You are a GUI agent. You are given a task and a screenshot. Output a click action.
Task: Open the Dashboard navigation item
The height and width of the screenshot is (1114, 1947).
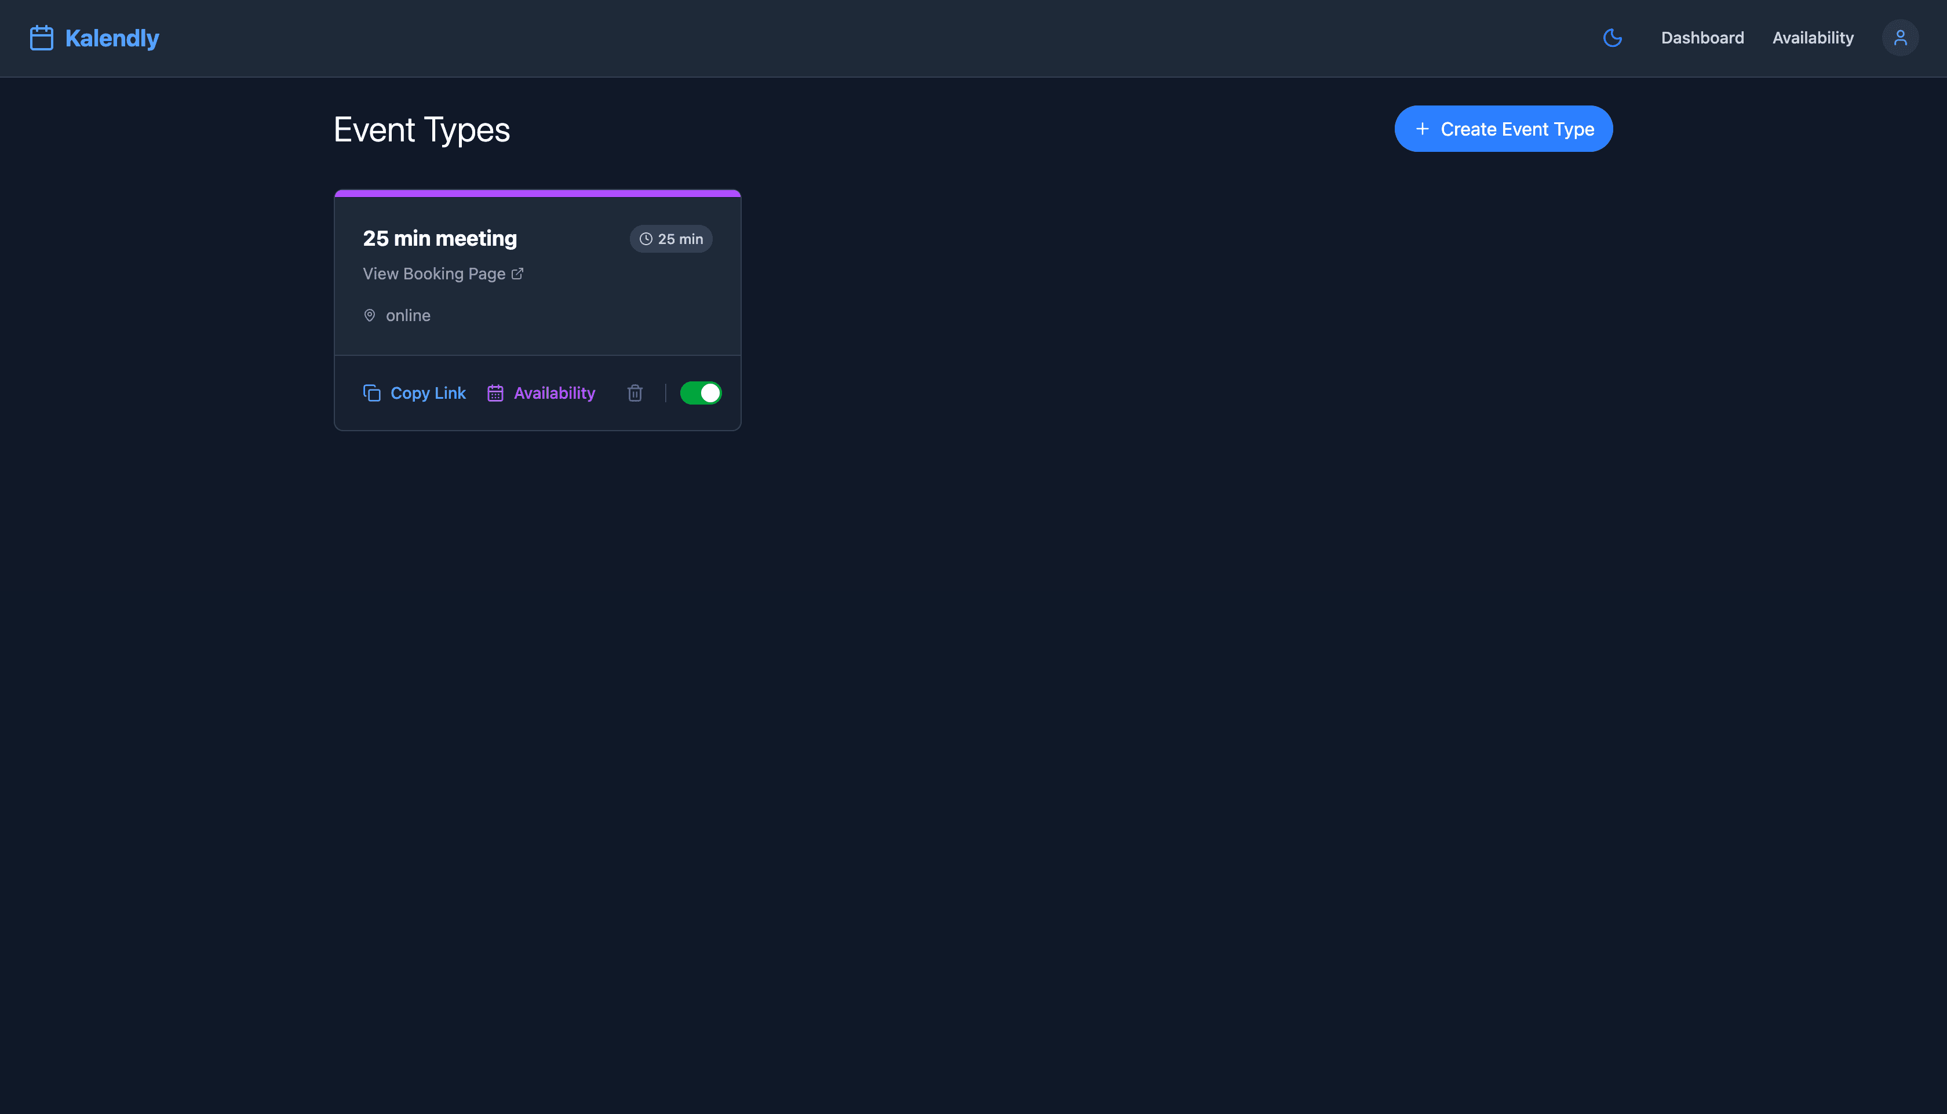coord(1702,38)
